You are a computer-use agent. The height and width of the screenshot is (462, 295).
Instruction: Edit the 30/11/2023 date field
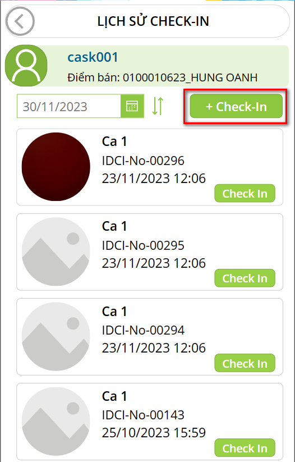click(69, 106)
